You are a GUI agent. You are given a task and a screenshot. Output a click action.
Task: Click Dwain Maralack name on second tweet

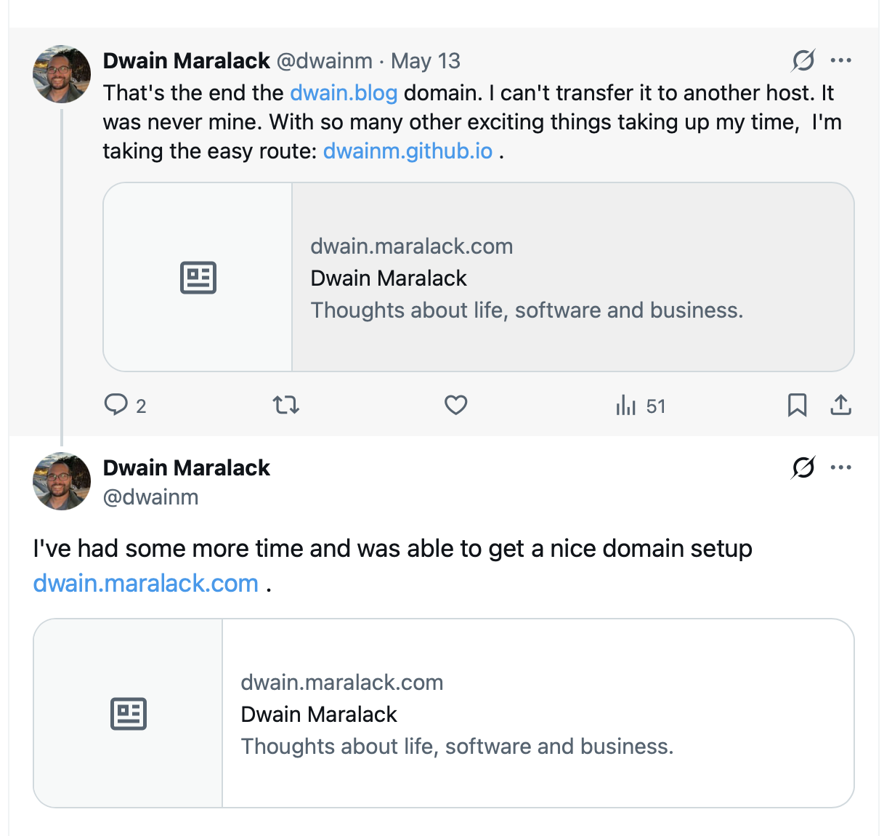point(187,467)
